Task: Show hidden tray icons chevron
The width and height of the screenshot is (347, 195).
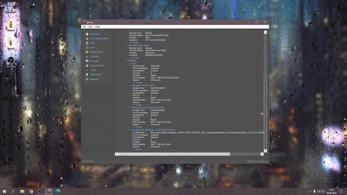Action: [x=310, y=191]
